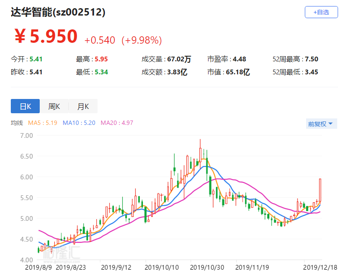The image size is (348, 274).
Task: Click the 市值 market cap 65.18亿
Action: (x=238, y=72)
